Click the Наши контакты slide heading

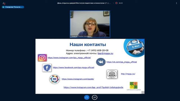point(88,44)
